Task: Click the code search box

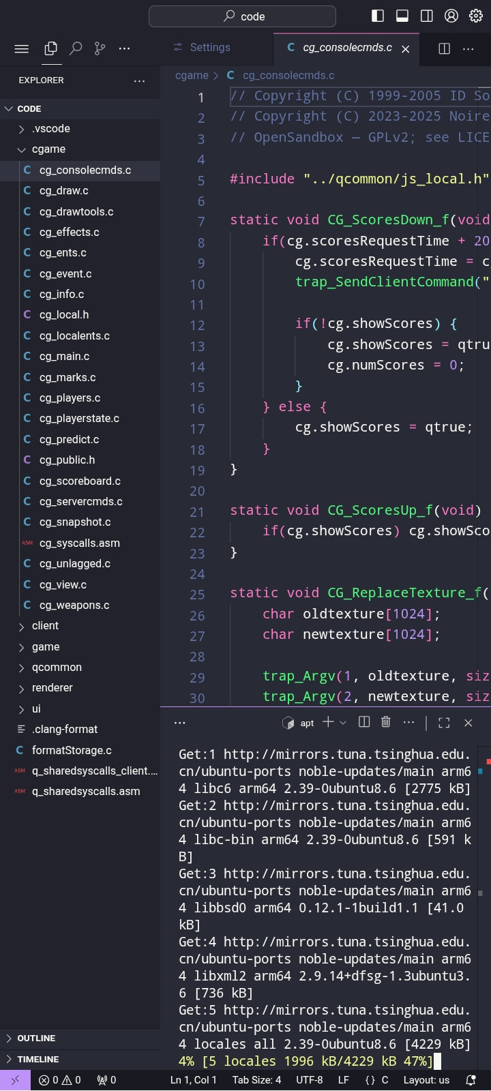Action: [x=242, y=16]
